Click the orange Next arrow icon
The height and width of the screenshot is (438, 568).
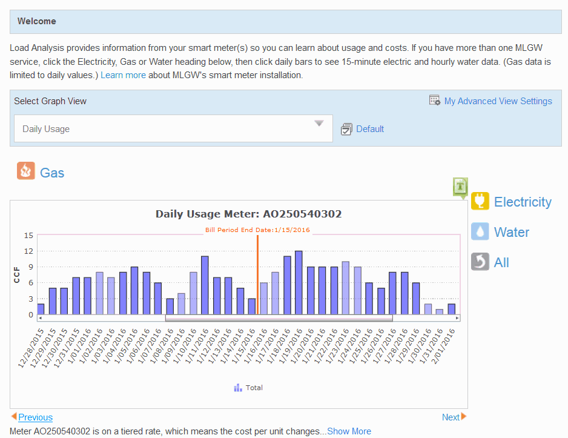click(464, 416)
